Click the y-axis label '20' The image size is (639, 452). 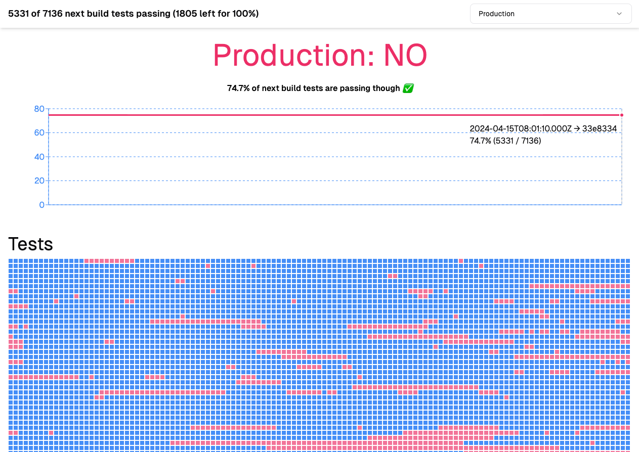(x=39, y=180)
